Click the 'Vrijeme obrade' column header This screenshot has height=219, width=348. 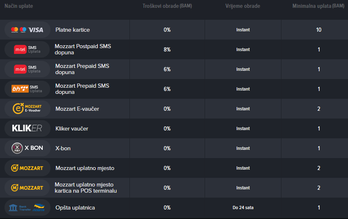[x=242, y=6]
